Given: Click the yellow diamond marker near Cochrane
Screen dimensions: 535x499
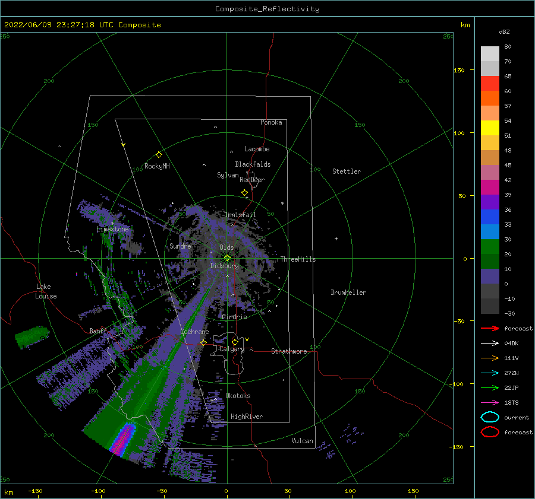Looking at the screenshot, I should pos(203,342).
